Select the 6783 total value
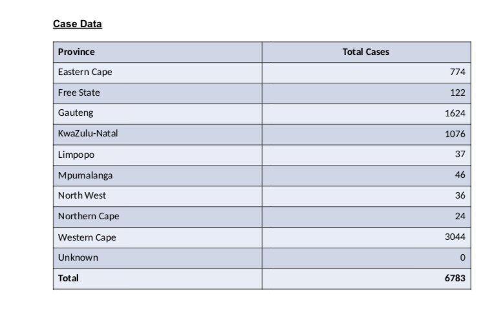This screenshot has width=485, height=324. [455, 278]
